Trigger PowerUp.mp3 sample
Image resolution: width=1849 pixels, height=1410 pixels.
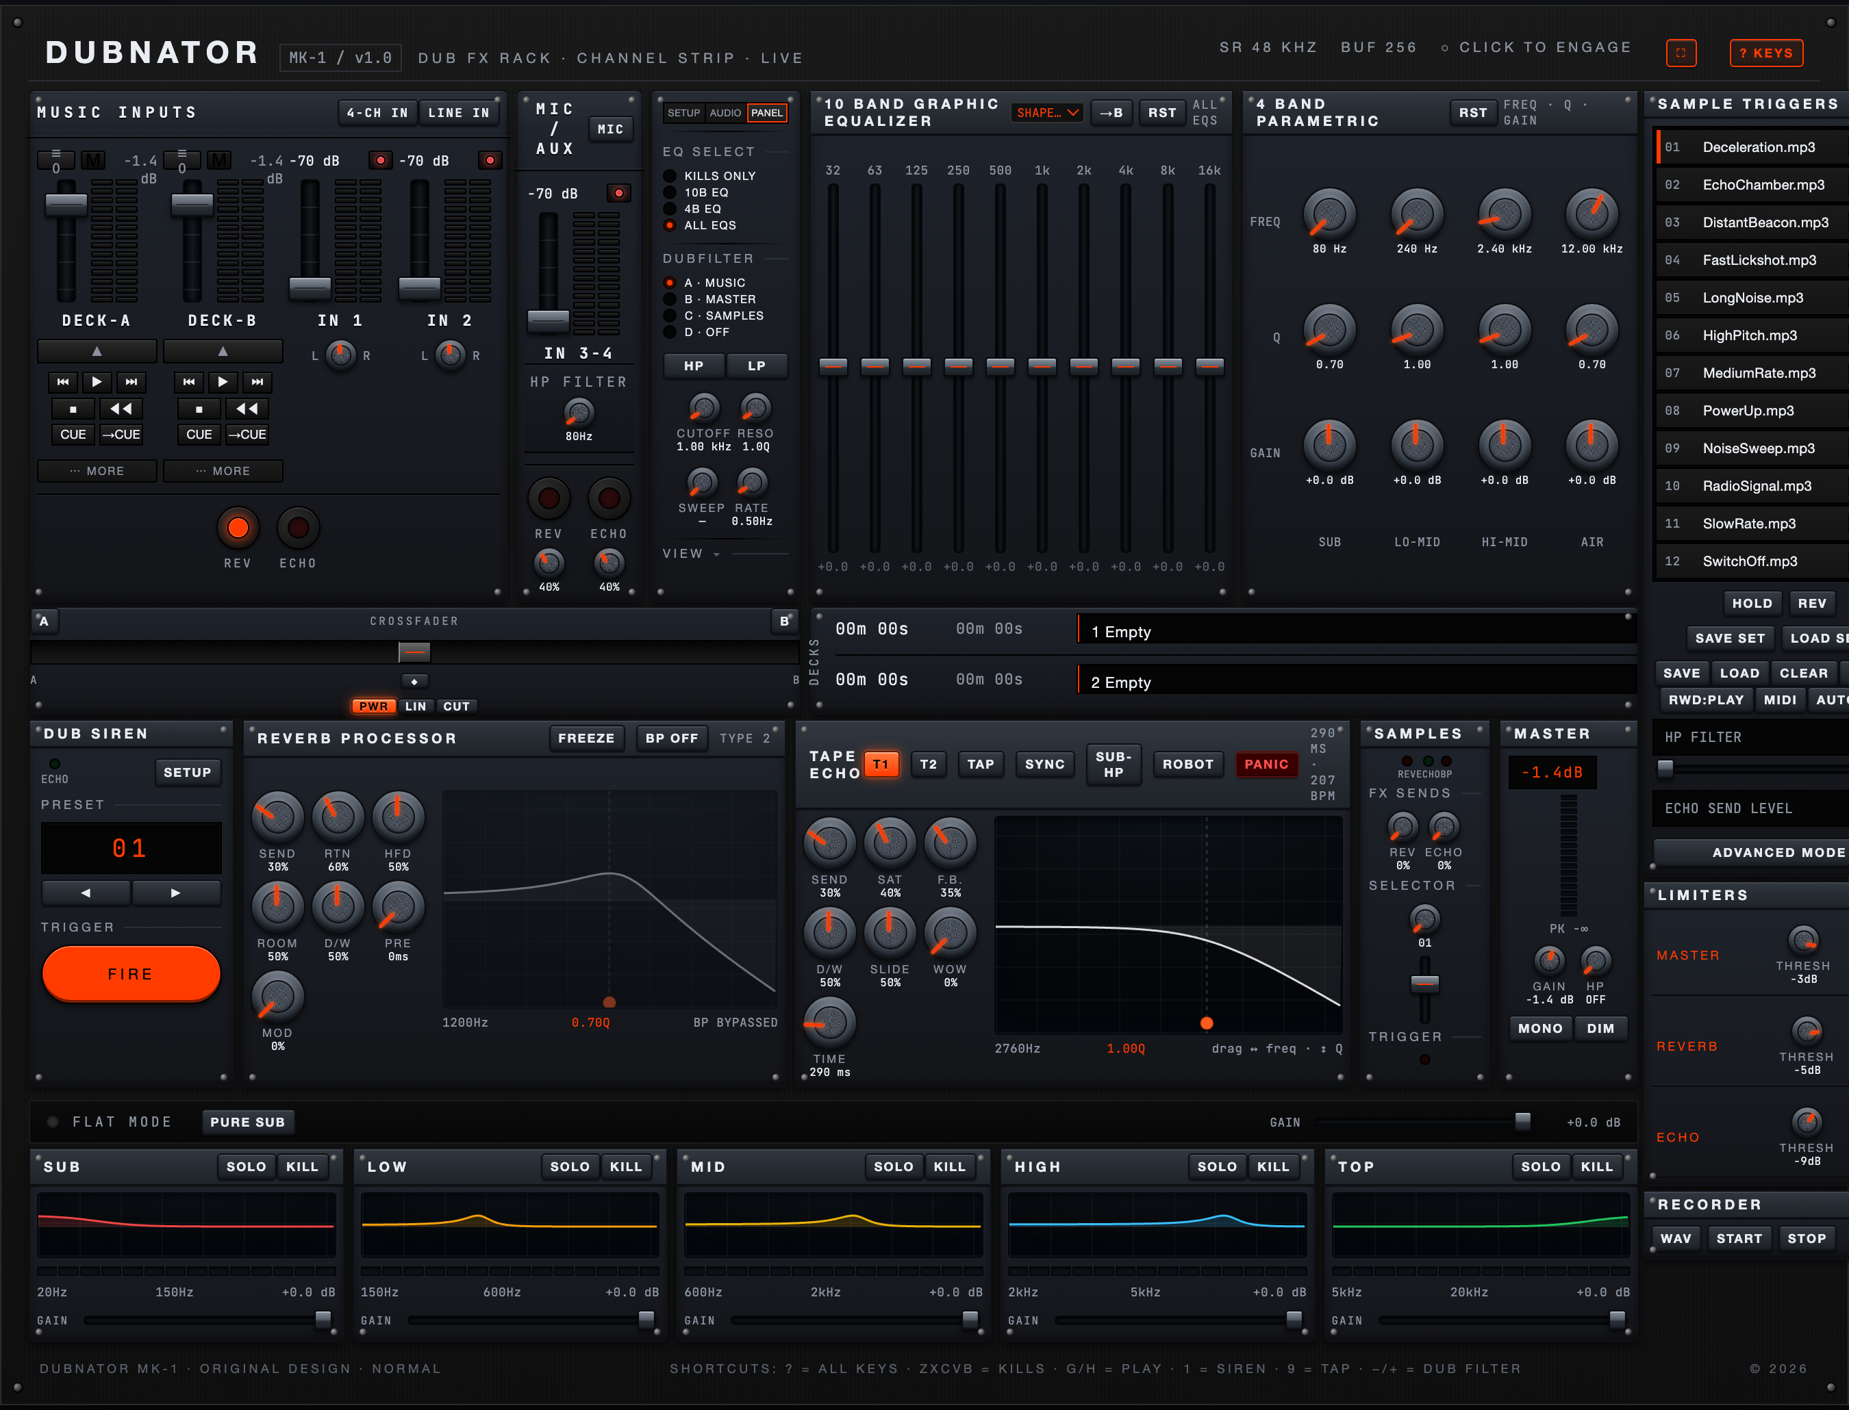tap(1752, 411)
